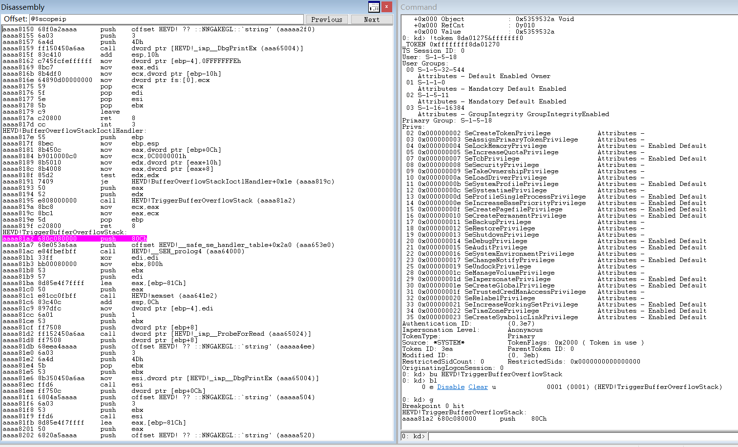Click the +0x000 Value : 0x5359532a line
Viewport: 738px width, 447px height.
point(484,32)
